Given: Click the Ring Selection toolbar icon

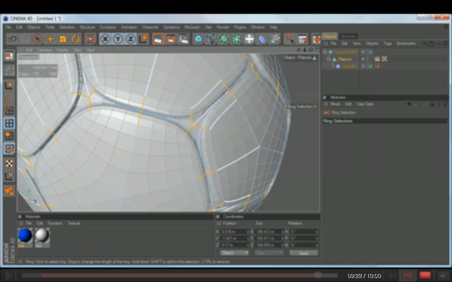Looking at the screenshot, I should pos(90,39).
